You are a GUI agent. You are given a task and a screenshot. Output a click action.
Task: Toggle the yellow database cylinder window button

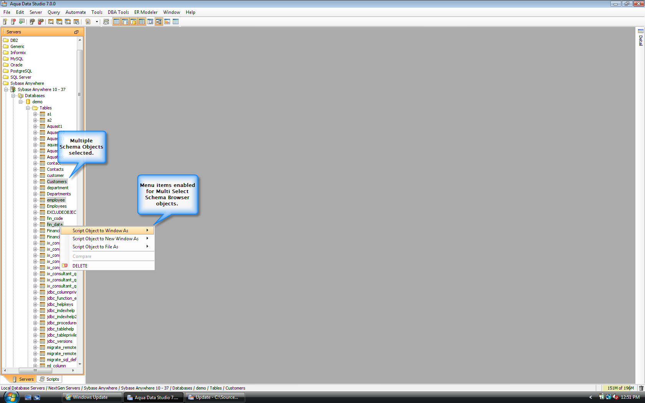[133, 21]
